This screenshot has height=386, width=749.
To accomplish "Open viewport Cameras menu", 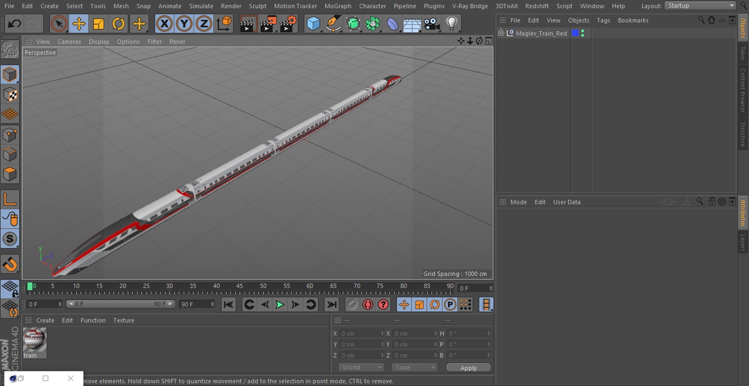I will point(69,42).
